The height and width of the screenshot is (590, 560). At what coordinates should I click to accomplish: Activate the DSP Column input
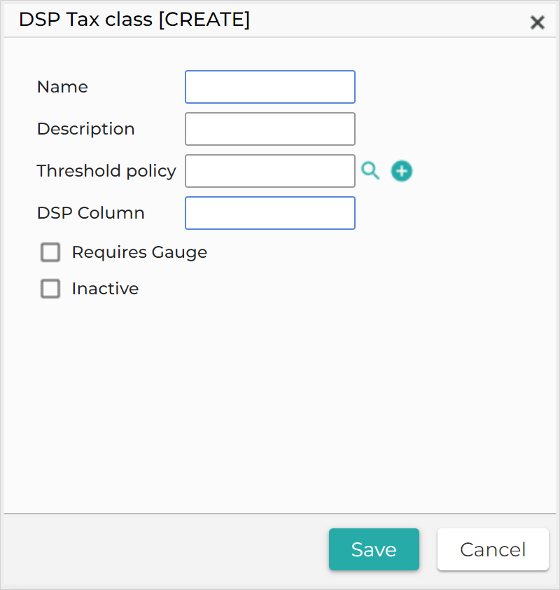[x=270, y=213]
